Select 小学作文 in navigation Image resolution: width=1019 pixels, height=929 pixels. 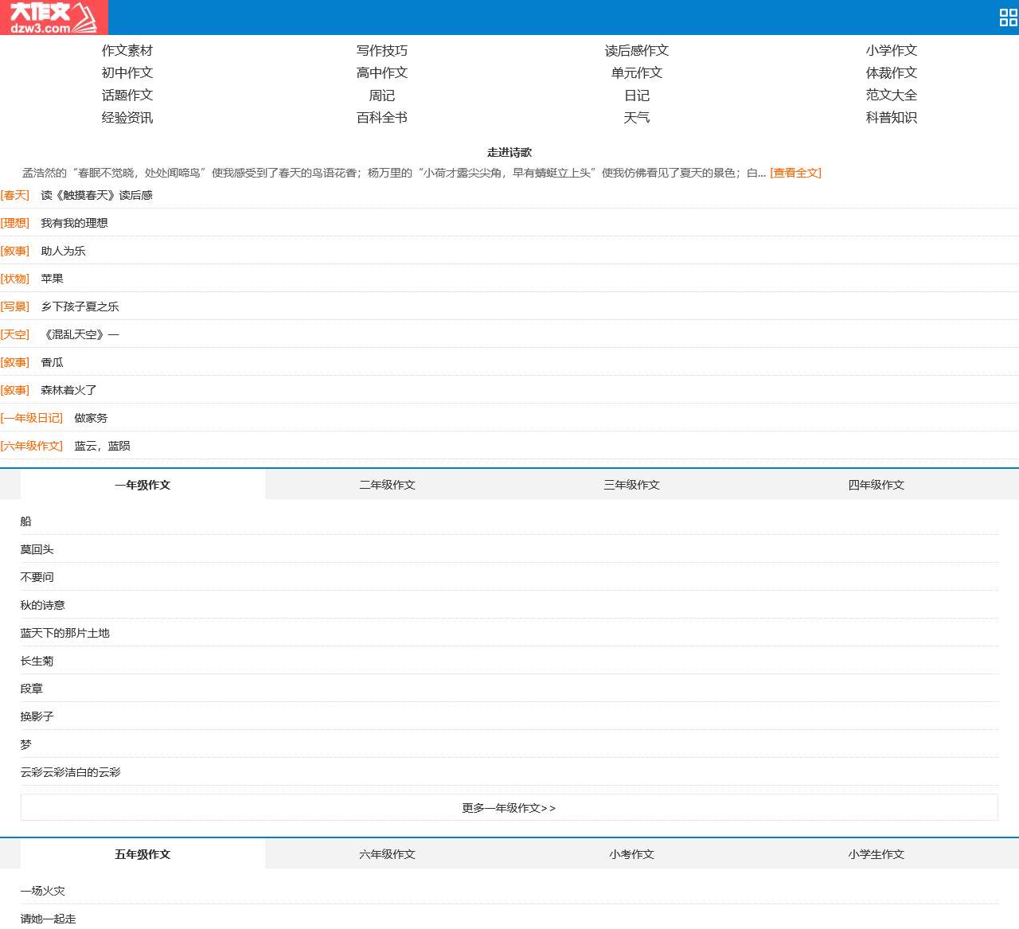tap(892, 50)
